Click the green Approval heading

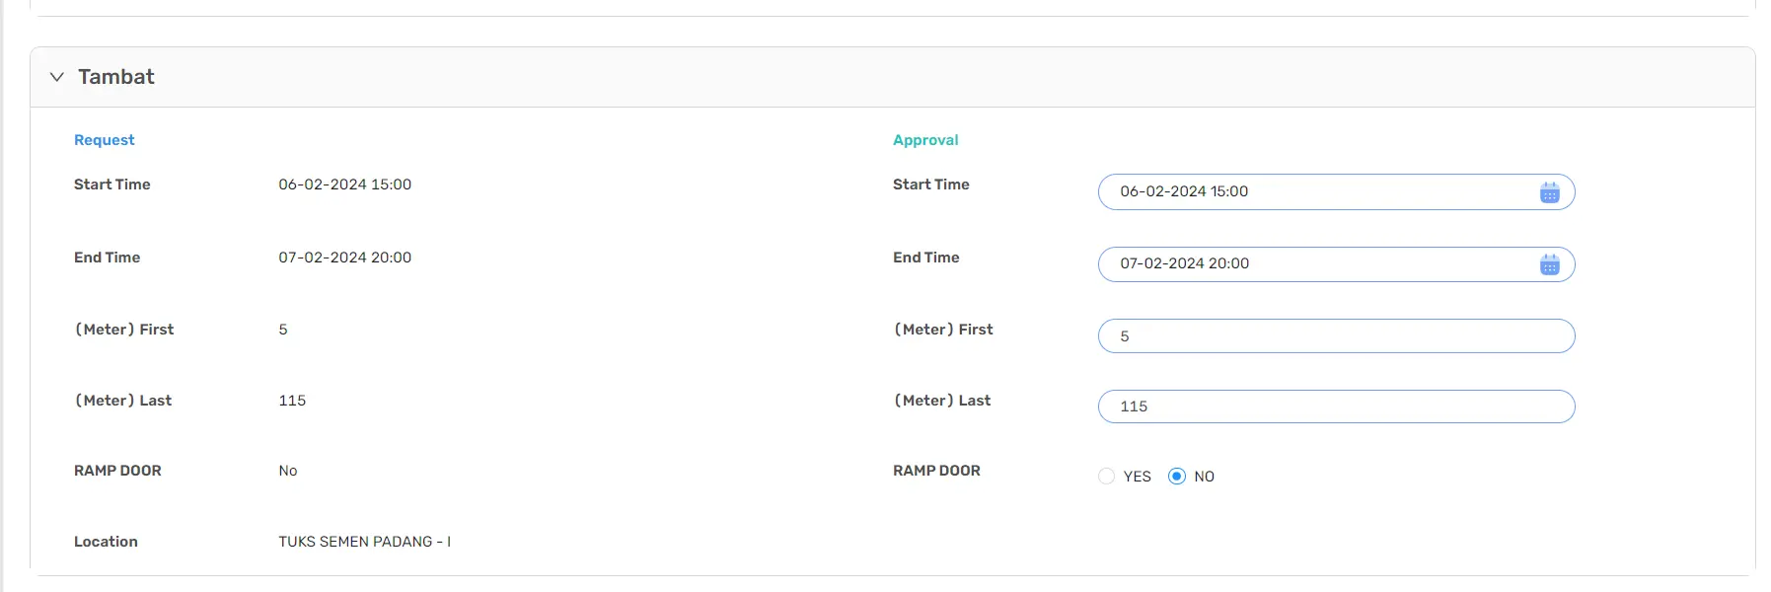click(925, 140)
